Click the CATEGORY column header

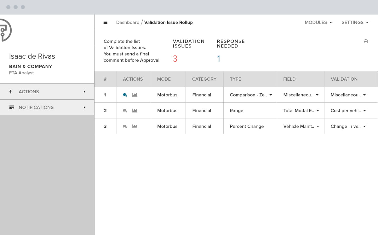click(x=204, y=79)
